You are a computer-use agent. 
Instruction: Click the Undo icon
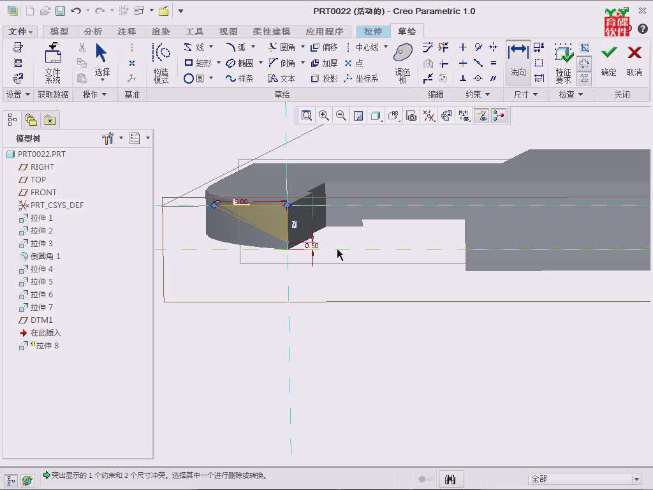(76, 11)
